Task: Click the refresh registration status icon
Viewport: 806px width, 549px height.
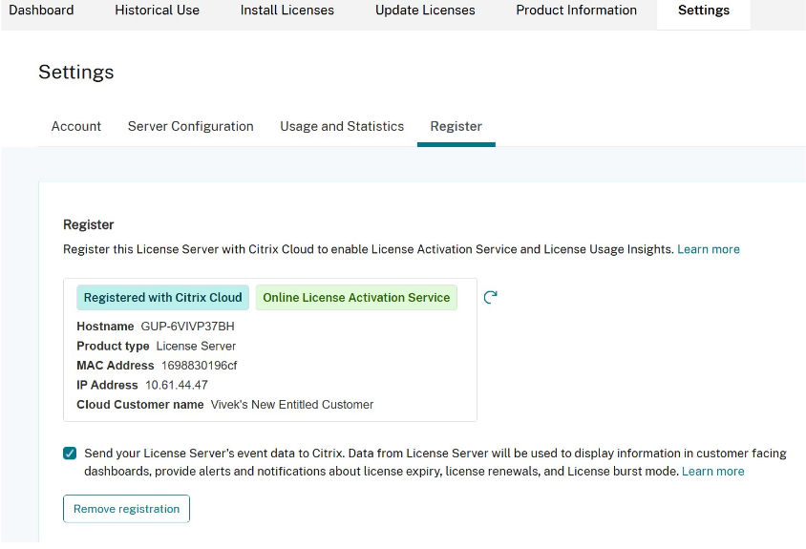Action: tap(490, 297)
